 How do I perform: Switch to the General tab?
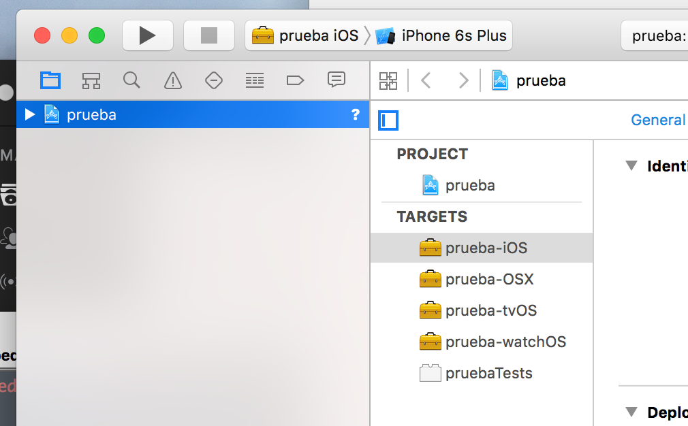coord(657,120)
